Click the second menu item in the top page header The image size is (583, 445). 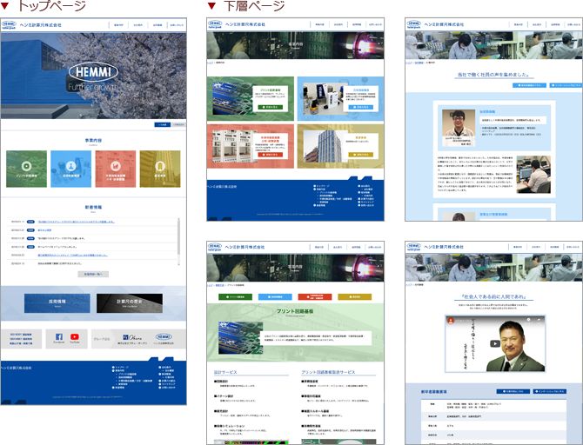click(x=138, y=25)
